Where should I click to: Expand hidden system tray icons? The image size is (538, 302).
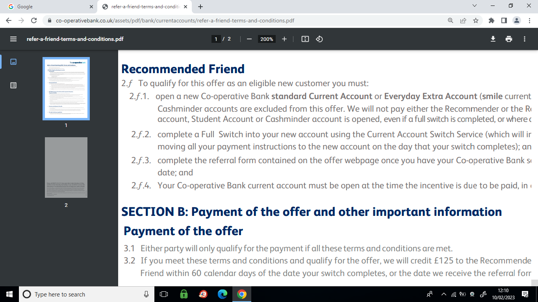(444, 294)
